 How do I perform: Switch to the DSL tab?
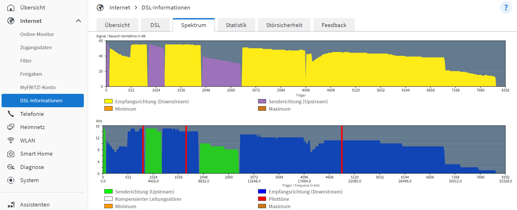tap(155, 25)
